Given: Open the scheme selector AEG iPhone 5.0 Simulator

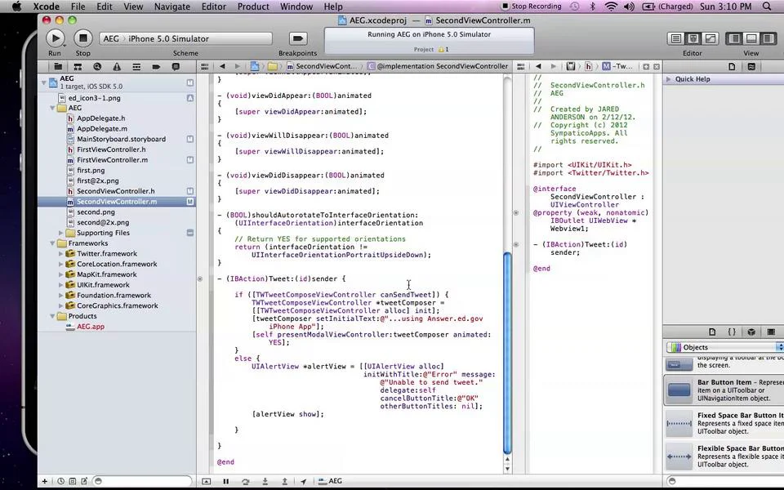Looking at the screenshot, I should pyautogui.click(x=186, y=38).
